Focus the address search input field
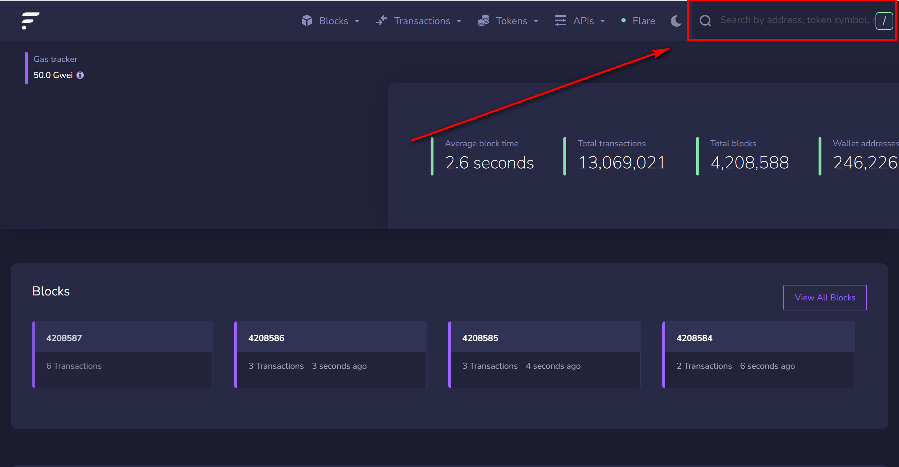The image size is (899, 467). (794, 20)
